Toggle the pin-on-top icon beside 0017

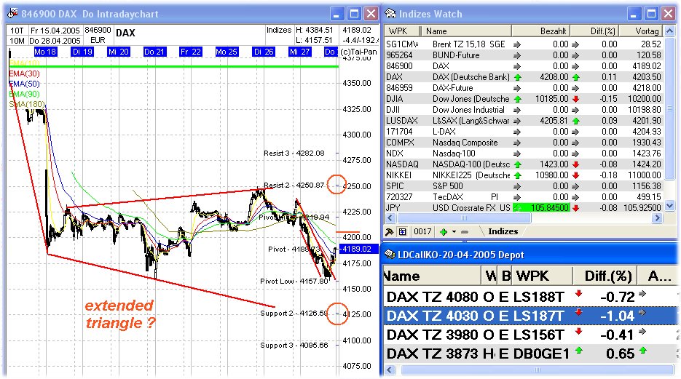pyautogui.click(x=403, y=232)
